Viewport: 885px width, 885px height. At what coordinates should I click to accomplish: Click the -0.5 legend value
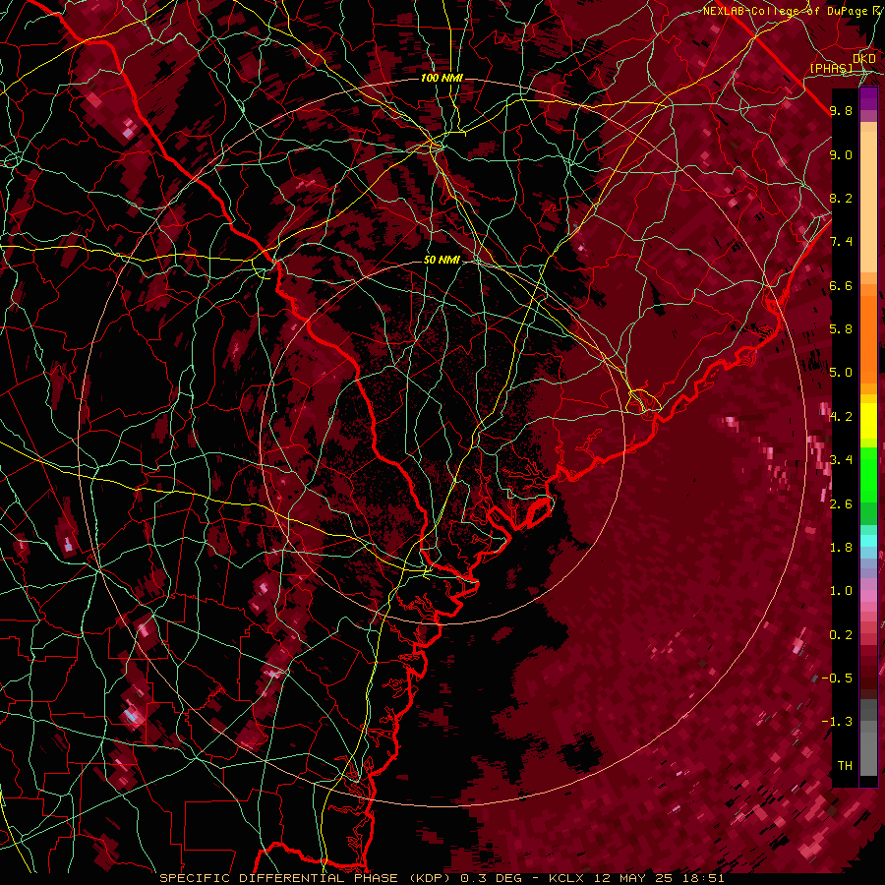(x=837, y=678)
